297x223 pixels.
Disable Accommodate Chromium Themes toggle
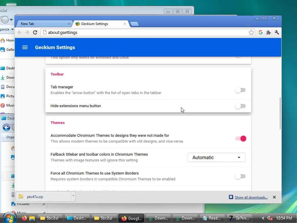(x=241, y=139)
